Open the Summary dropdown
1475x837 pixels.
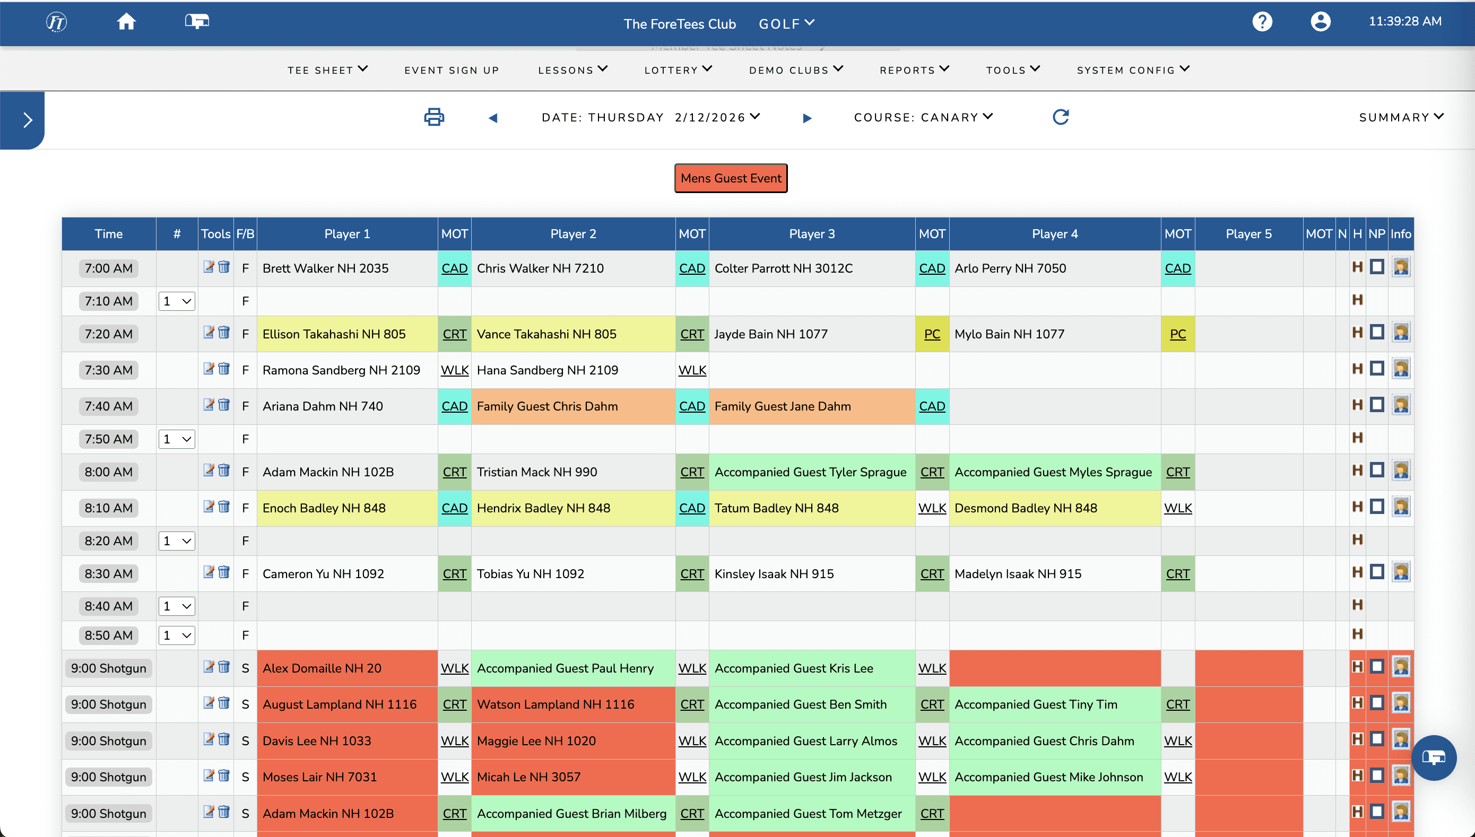[1401, 117]
